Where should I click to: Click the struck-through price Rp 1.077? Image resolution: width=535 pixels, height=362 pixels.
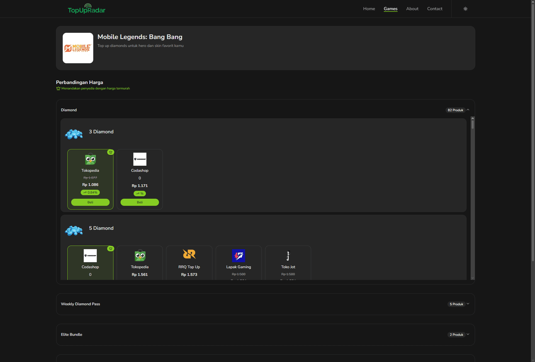[90, 178]
